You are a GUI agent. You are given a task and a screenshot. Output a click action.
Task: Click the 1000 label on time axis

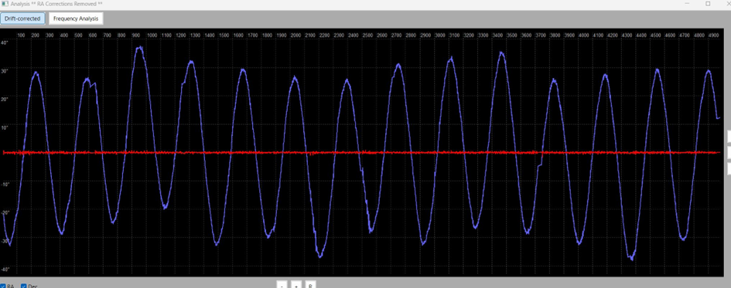pos(152,36)
